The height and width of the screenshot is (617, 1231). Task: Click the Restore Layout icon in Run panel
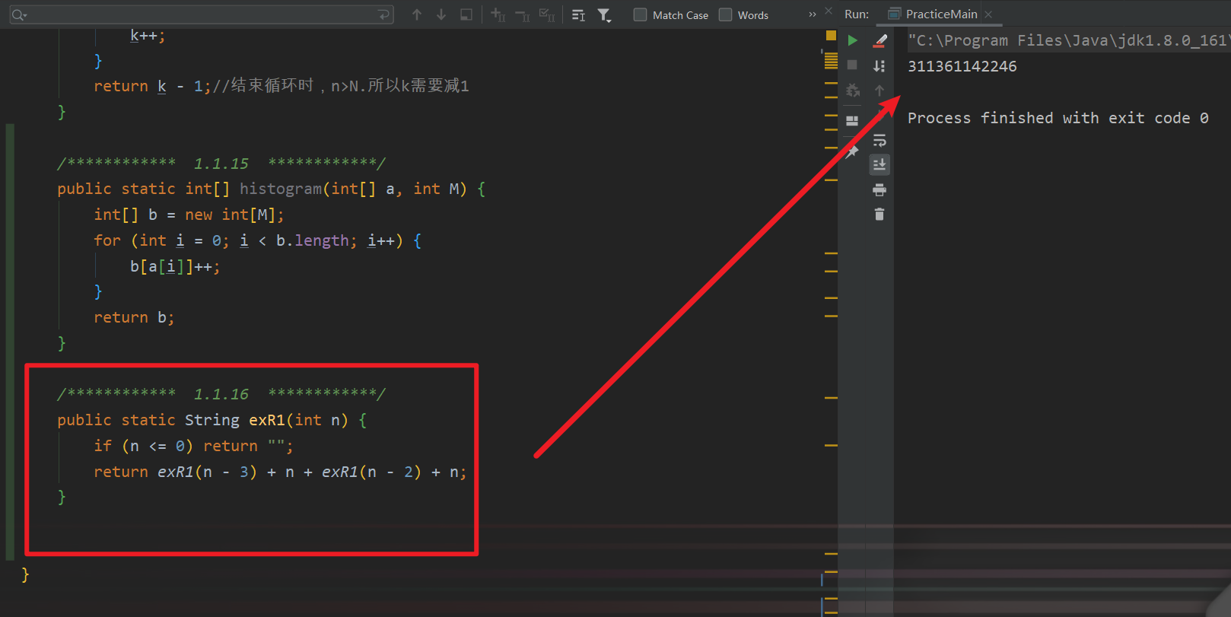click(x=852, y=120)
